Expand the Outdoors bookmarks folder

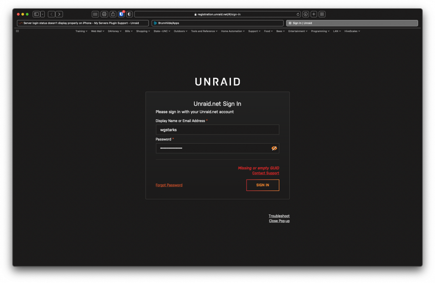181,31
